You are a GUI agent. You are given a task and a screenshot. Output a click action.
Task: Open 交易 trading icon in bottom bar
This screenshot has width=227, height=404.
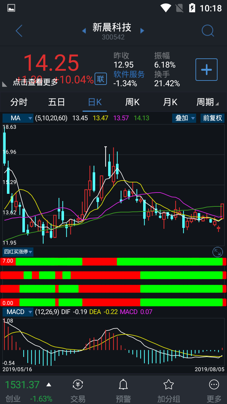[x=78, y=384]
